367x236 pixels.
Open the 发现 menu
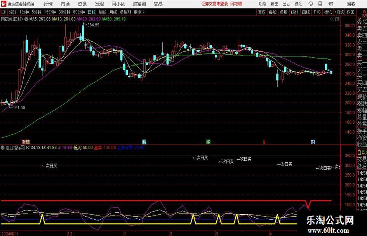coord(99,4)
